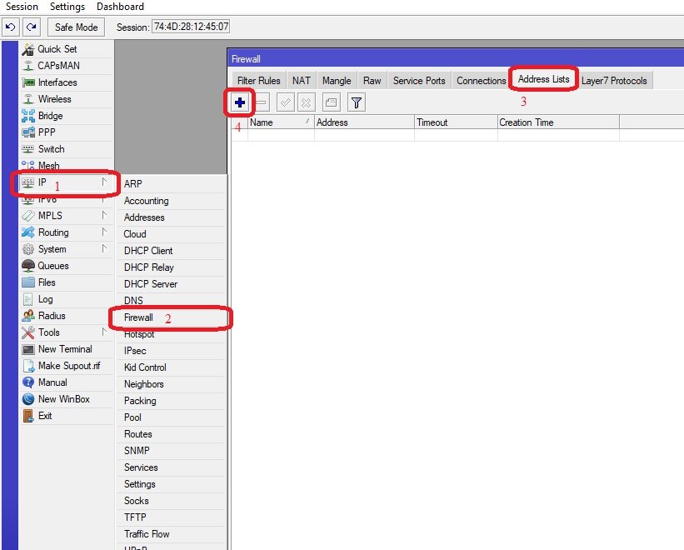
Task: Click the New WinBox icon
Action: point(28,399)
